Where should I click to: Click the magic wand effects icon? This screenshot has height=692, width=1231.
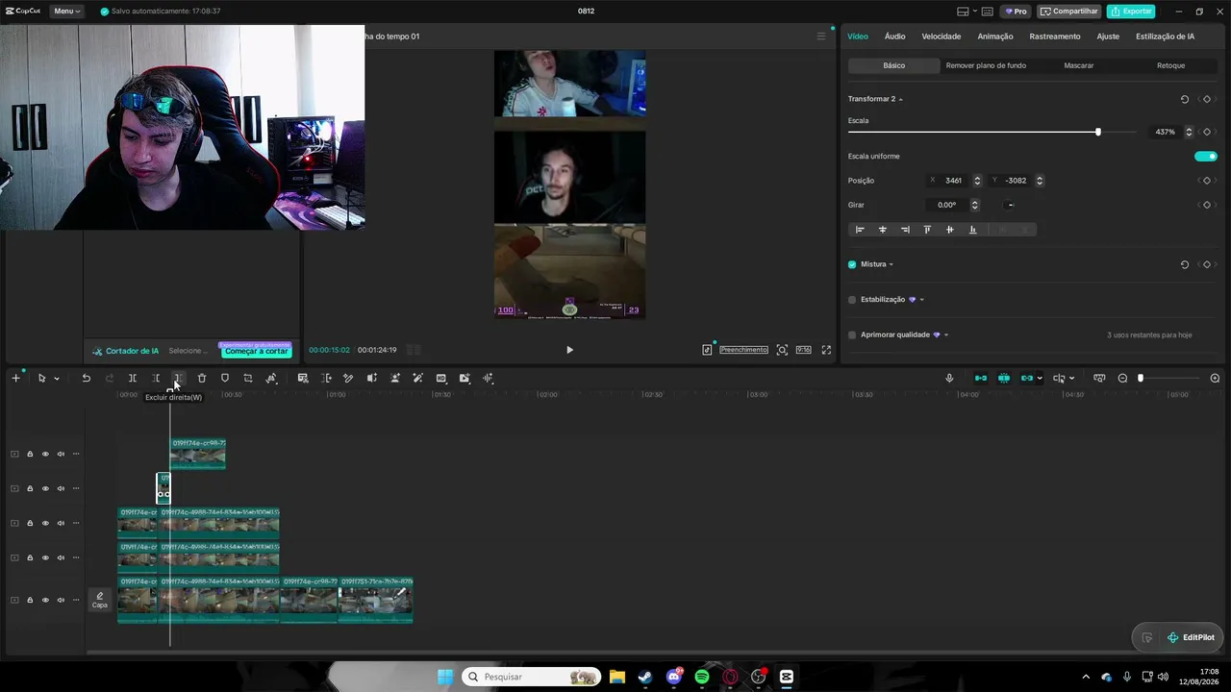click(418, 379)
